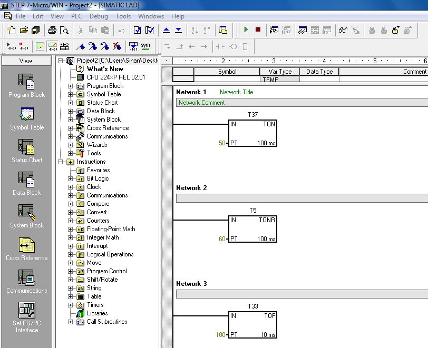Open the Tools menu
Screen dimensions: 428x348
(123, 16)
